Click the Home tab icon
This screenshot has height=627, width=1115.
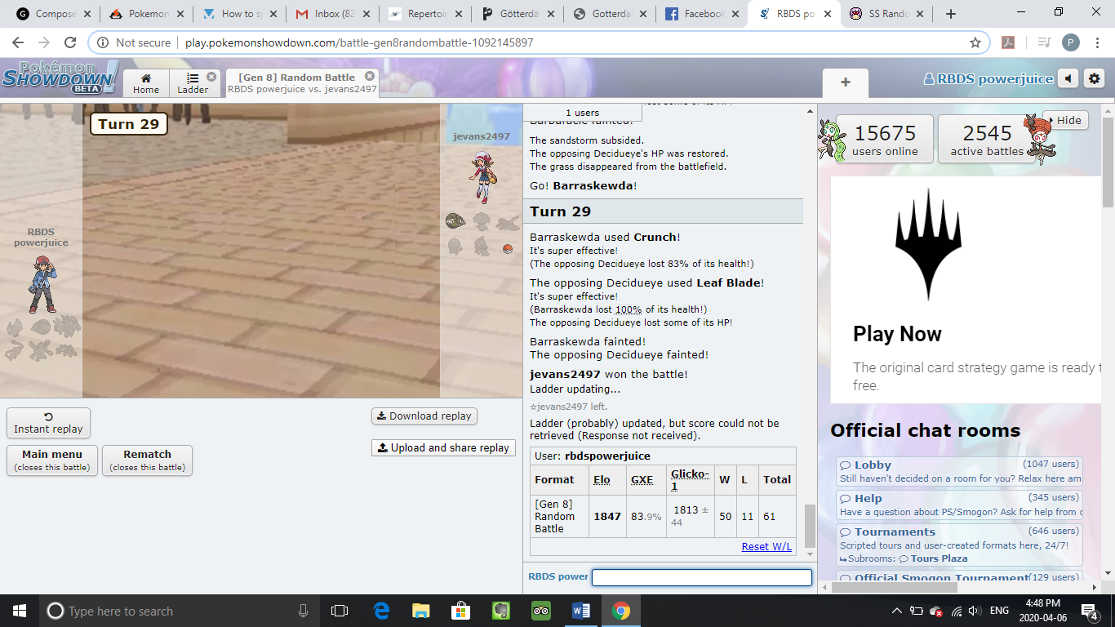tap(146, 83)
